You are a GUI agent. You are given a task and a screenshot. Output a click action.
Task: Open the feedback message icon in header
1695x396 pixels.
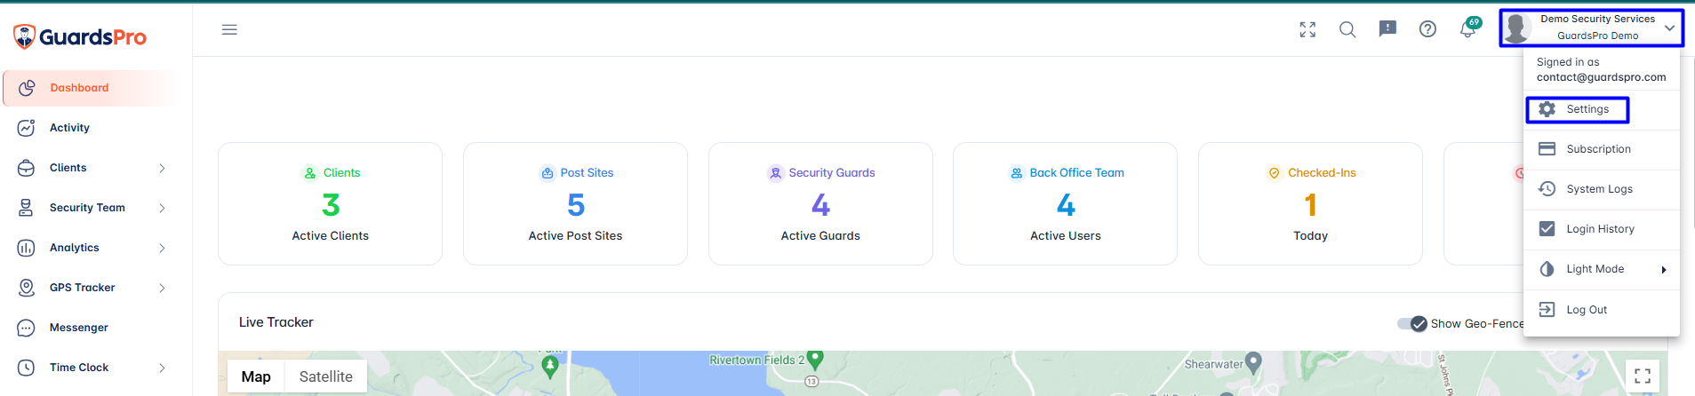pyautogui.click(x=1387, y=29)
